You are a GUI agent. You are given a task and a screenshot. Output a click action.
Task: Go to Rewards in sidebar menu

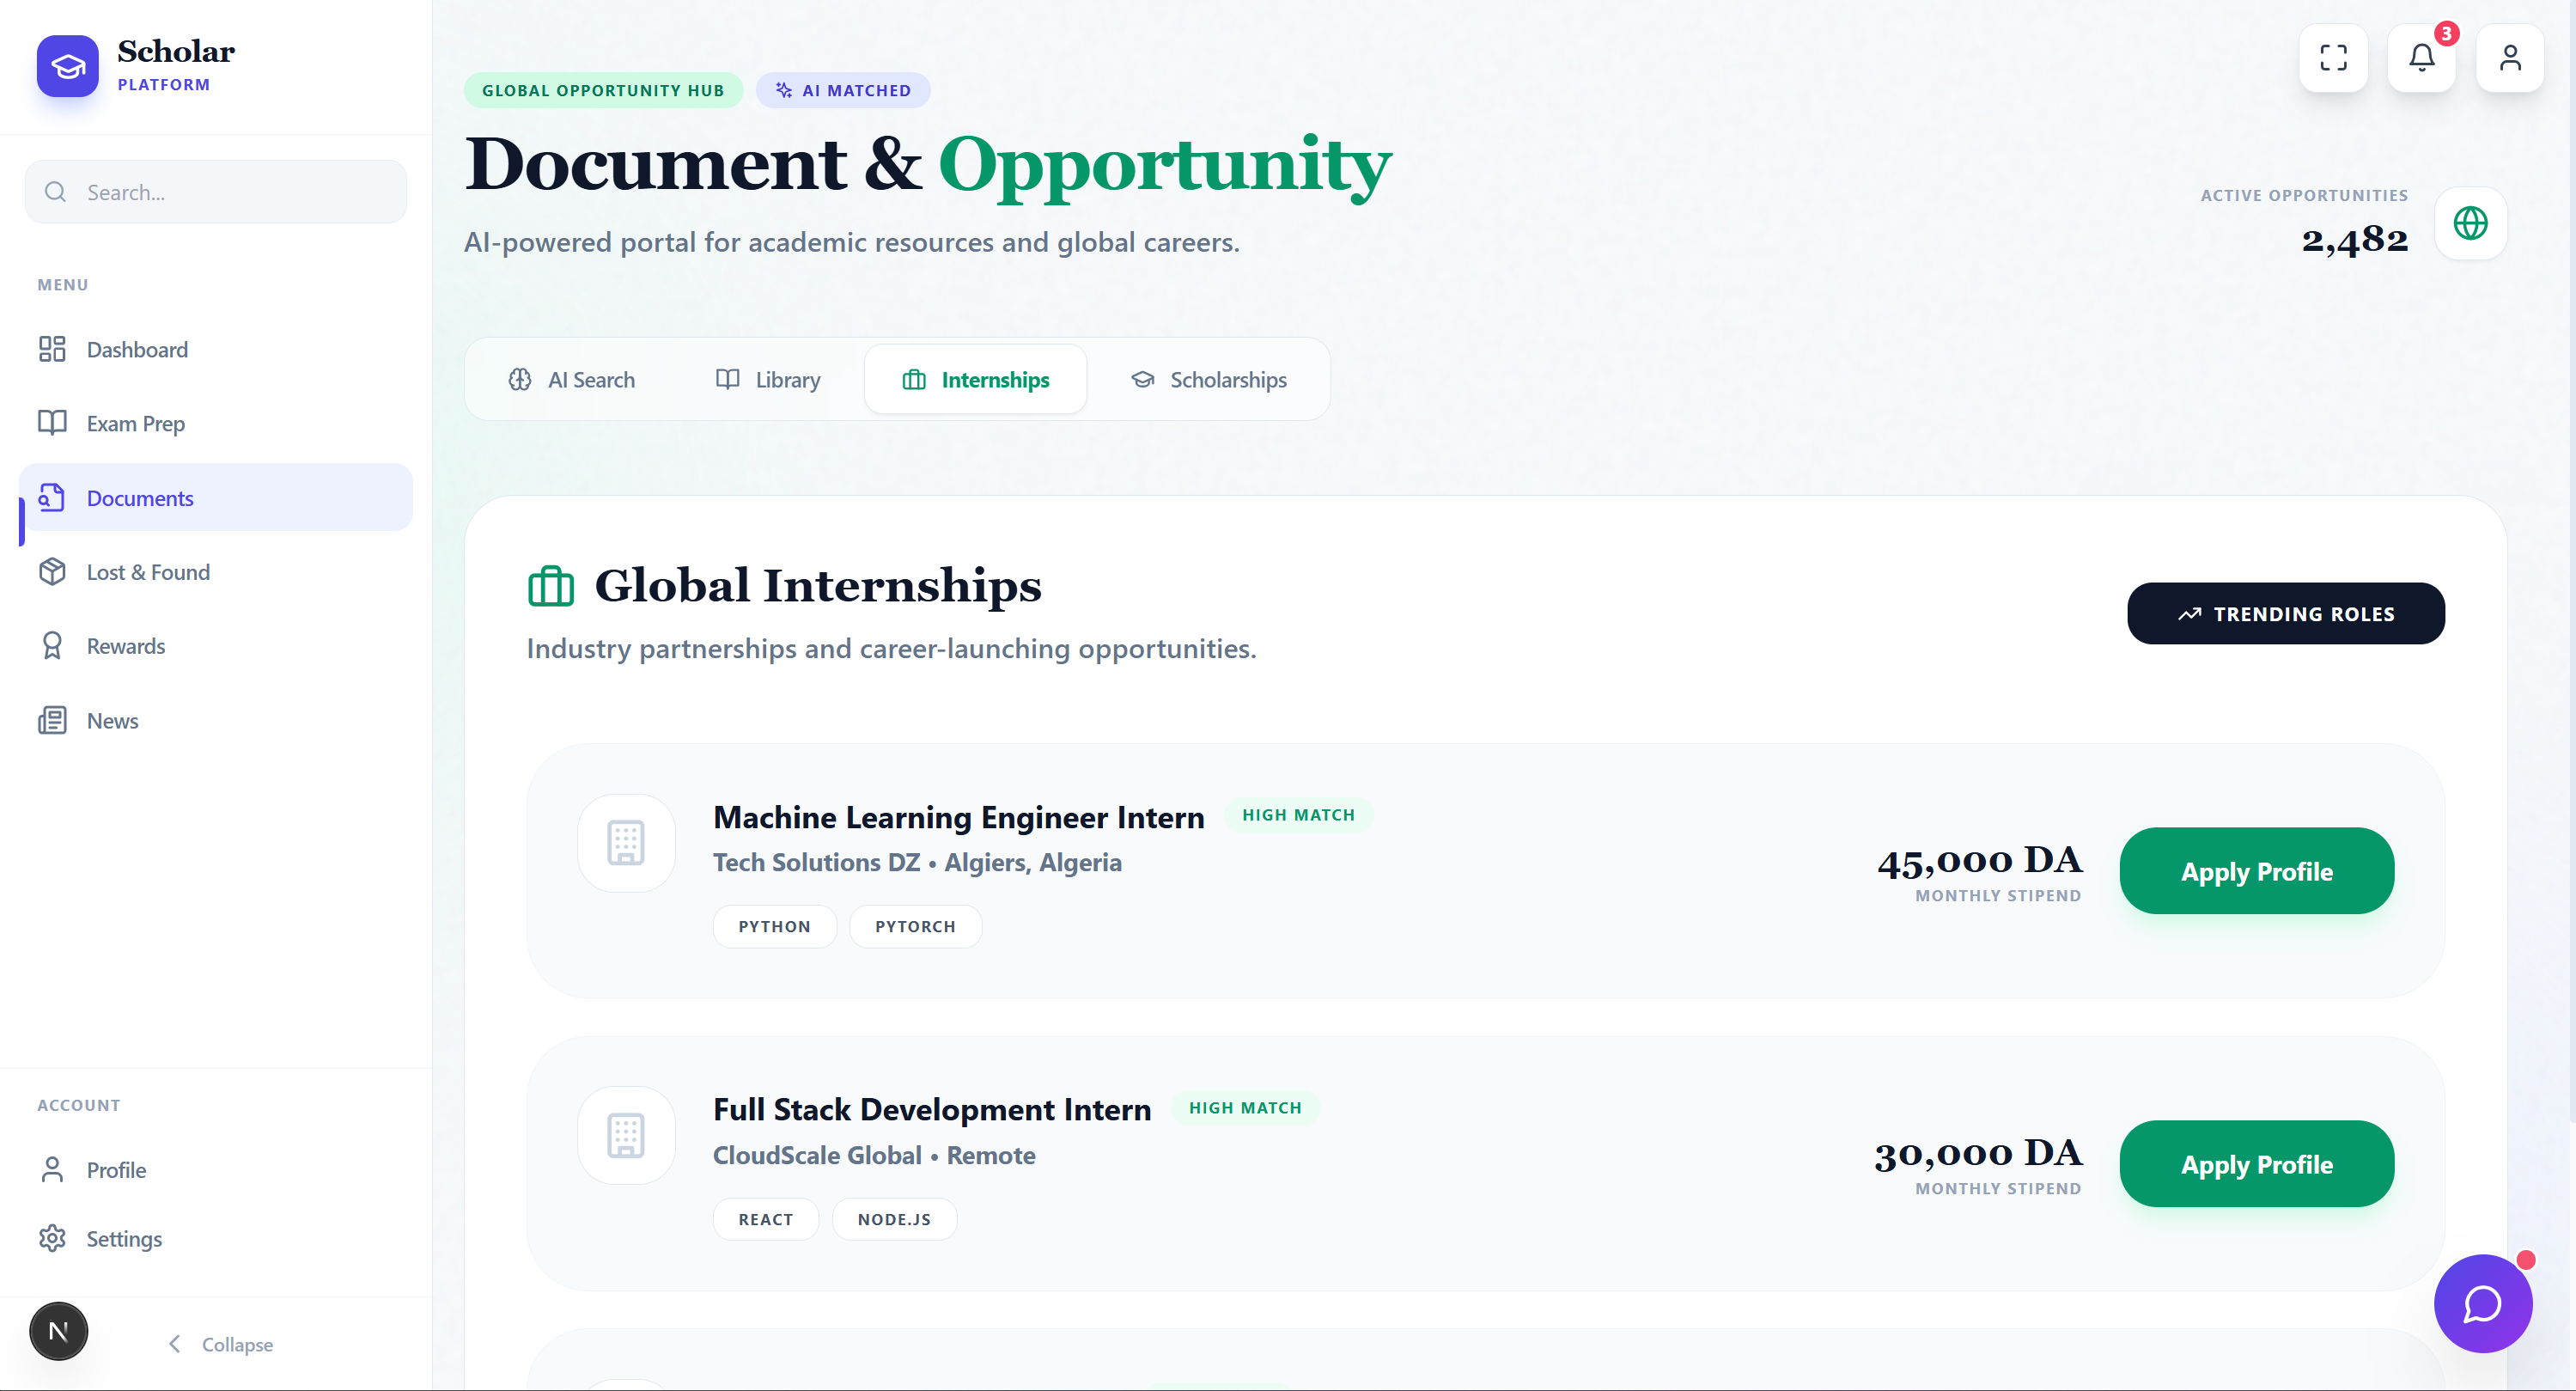coord(126,646)
